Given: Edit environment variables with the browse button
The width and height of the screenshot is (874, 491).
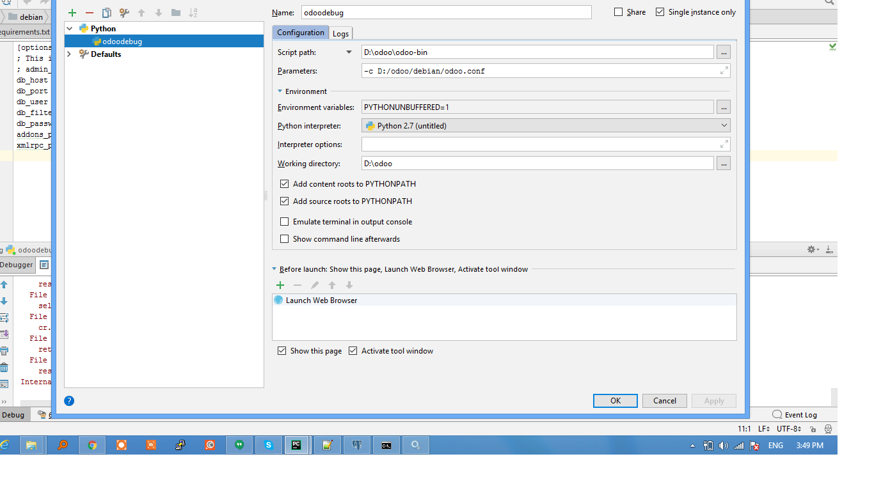Looking at the screenshot, I should (724, 107).
